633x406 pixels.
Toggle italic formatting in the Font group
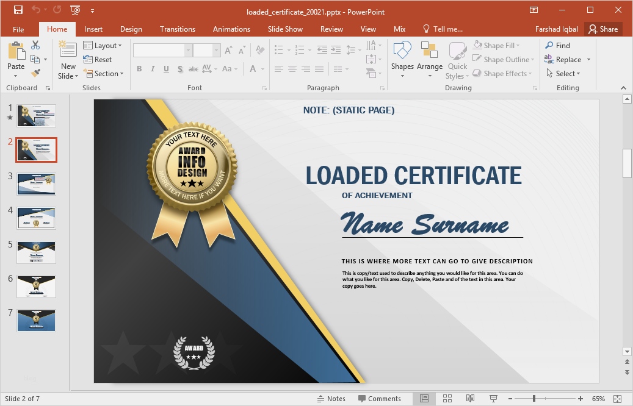point(153,69)
